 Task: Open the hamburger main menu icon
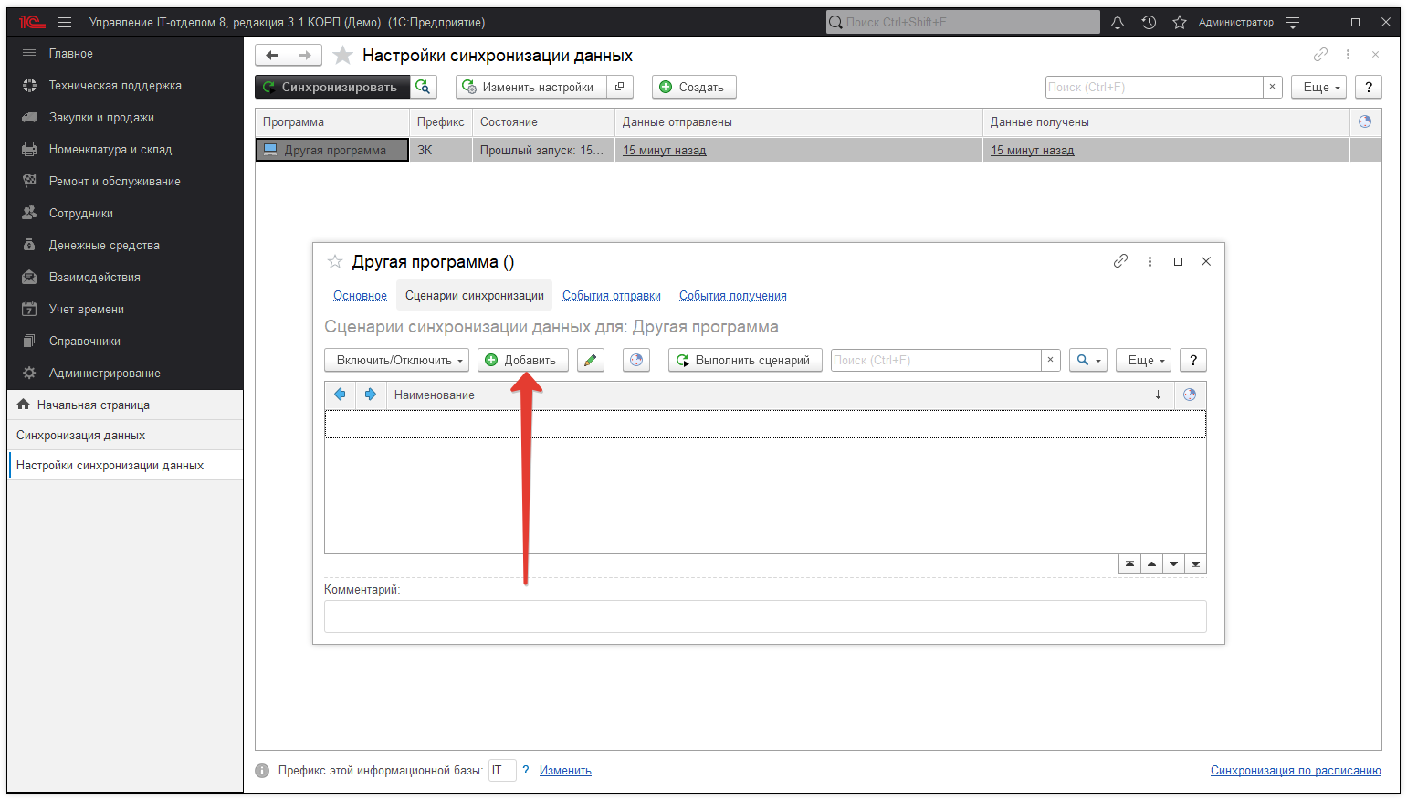[x=65, y=22]
